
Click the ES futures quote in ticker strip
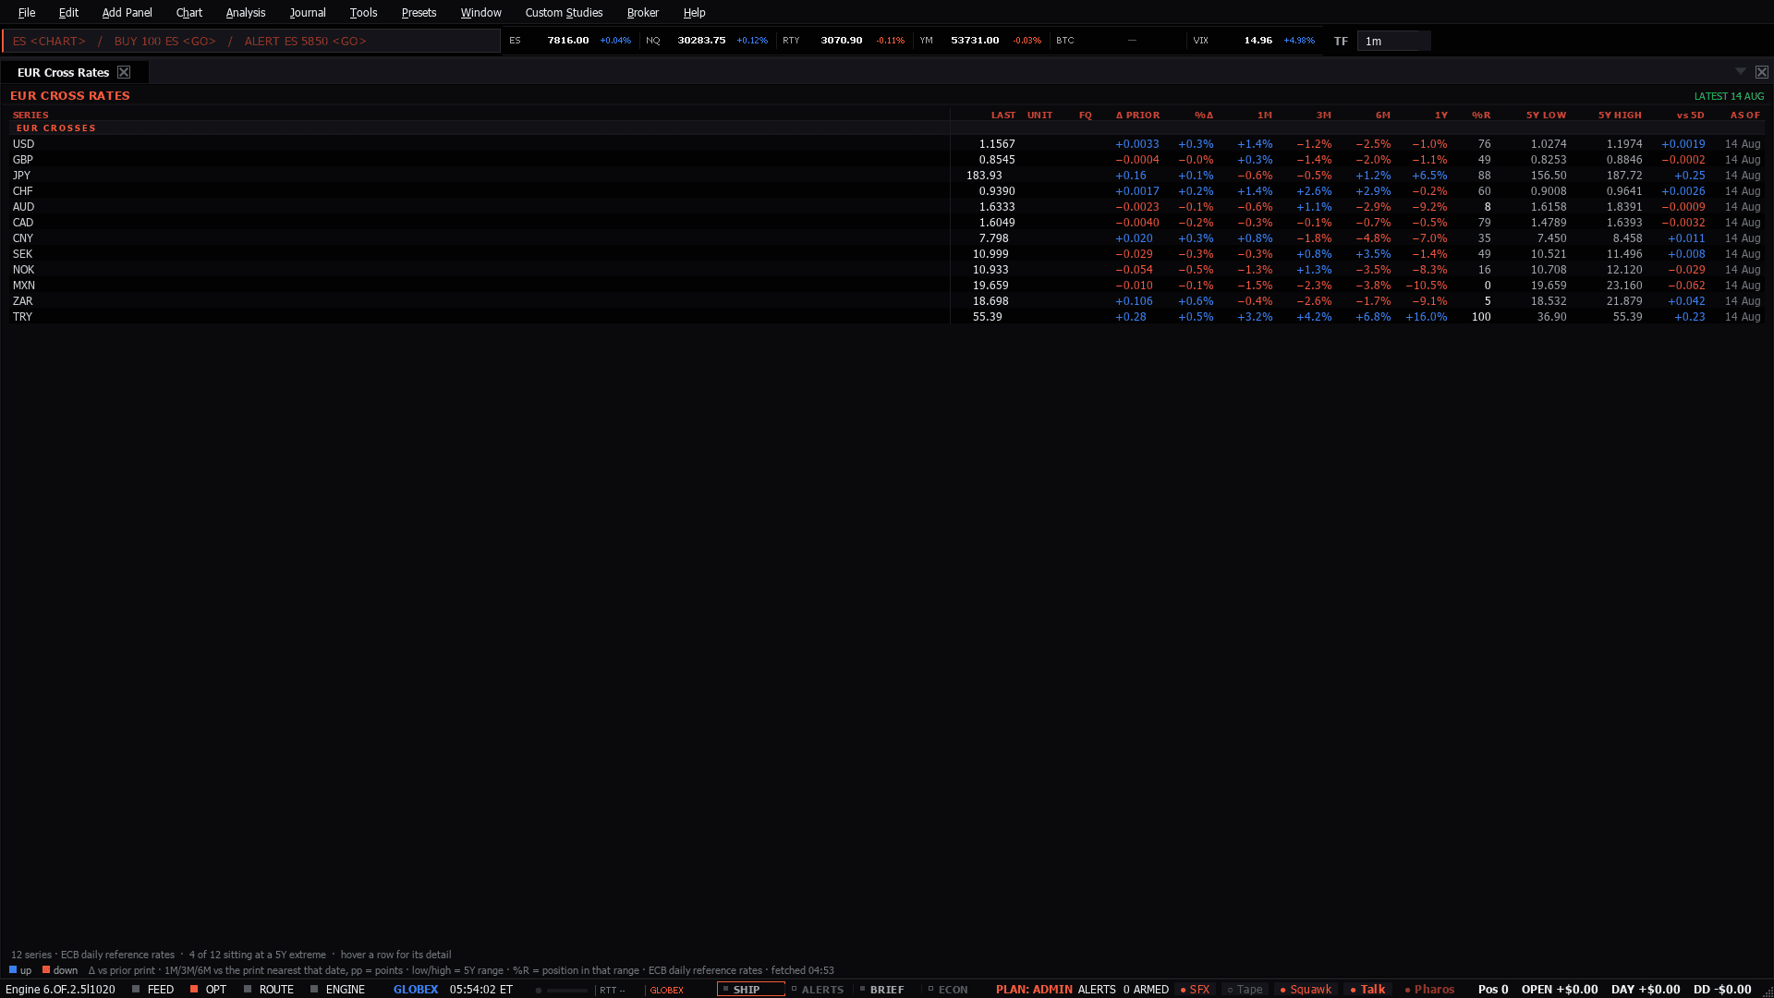(x=570, y=41)
